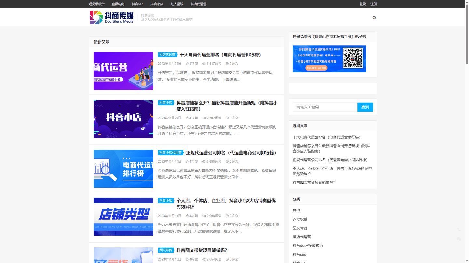The image size is (469, 263).
Task: Click the 请输入关键词 search field
Action: pos(325,107)
